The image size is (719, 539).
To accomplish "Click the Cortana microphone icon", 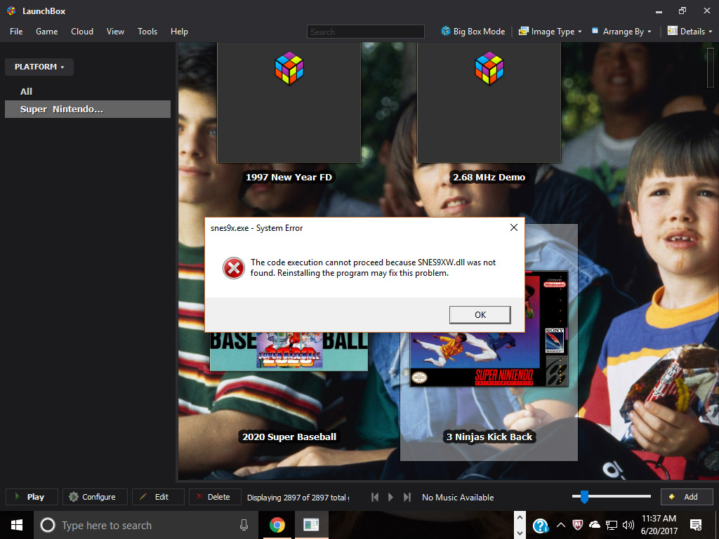I will point(244,525).
